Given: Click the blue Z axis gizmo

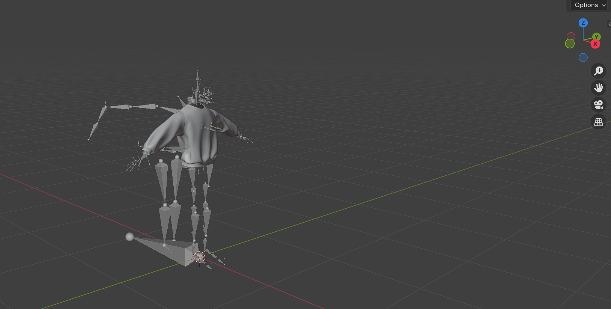Looking at the screenshot, I should coord(583,23).
